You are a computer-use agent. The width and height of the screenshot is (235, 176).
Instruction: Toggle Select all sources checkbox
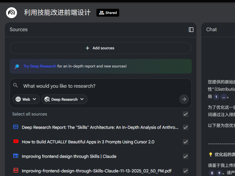click(x=186, y=114)
